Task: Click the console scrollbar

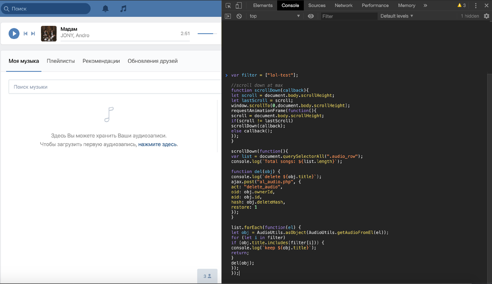Action: 490,178
